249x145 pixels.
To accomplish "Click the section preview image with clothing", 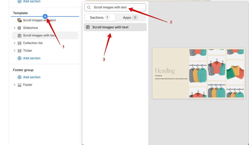I will [x=199, y=73].
